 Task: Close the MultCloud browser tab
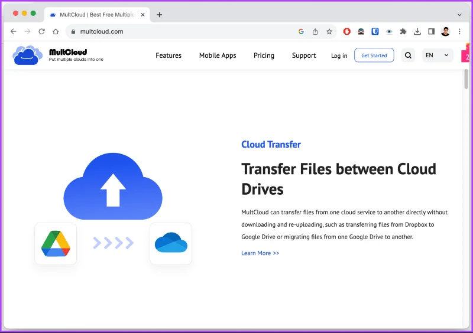pyautogui.click(x=142, y=14)
